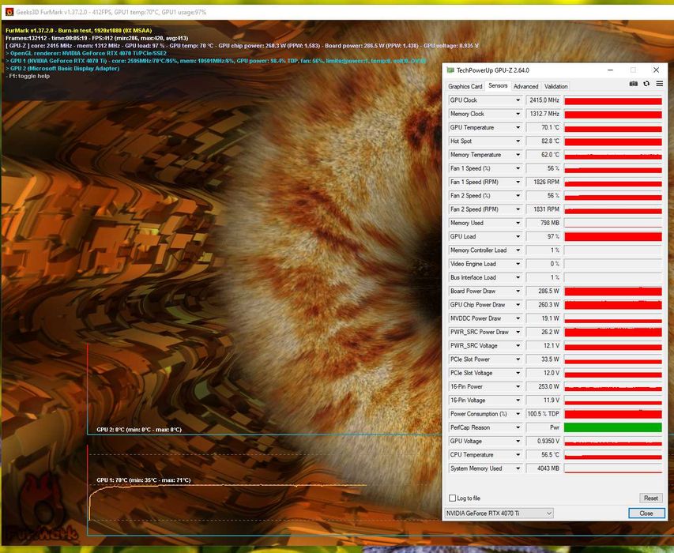Click the OpenGL renderer line in FurMark

pyautogui.click(x=86, y=53)
